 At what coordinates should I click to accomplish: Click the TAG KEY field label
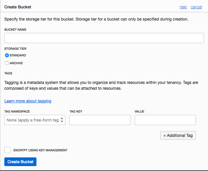click(76, 111)
